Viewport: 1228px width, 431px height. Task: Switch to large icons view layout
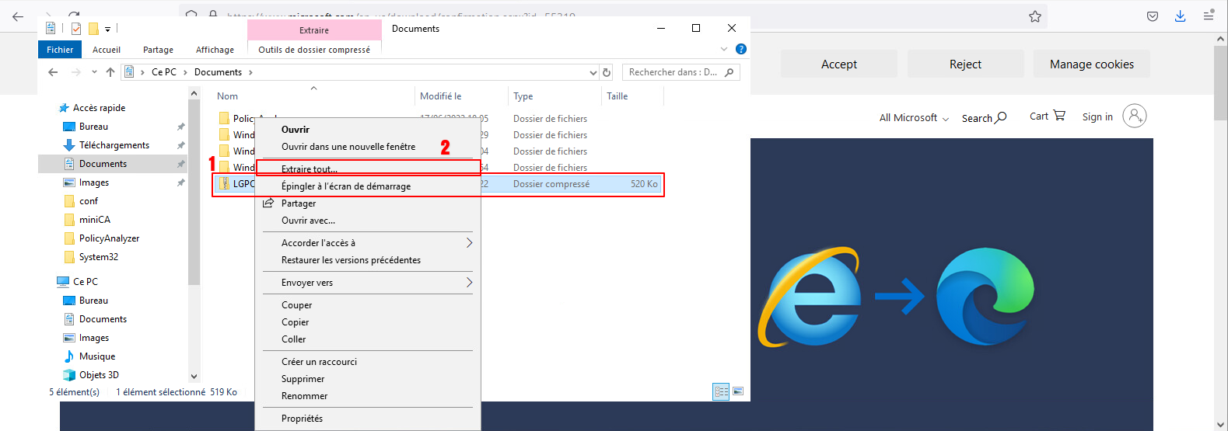738,391
